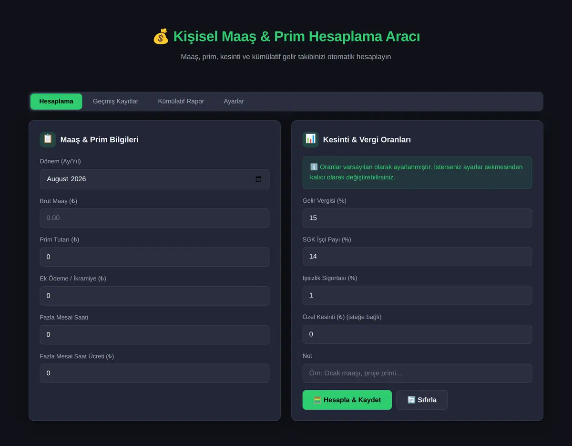The height and width of the screenshot is (446, 572).
Task: Reset the form with Sıfırla button
Action: pyautogui.click(x=422, y=400)
